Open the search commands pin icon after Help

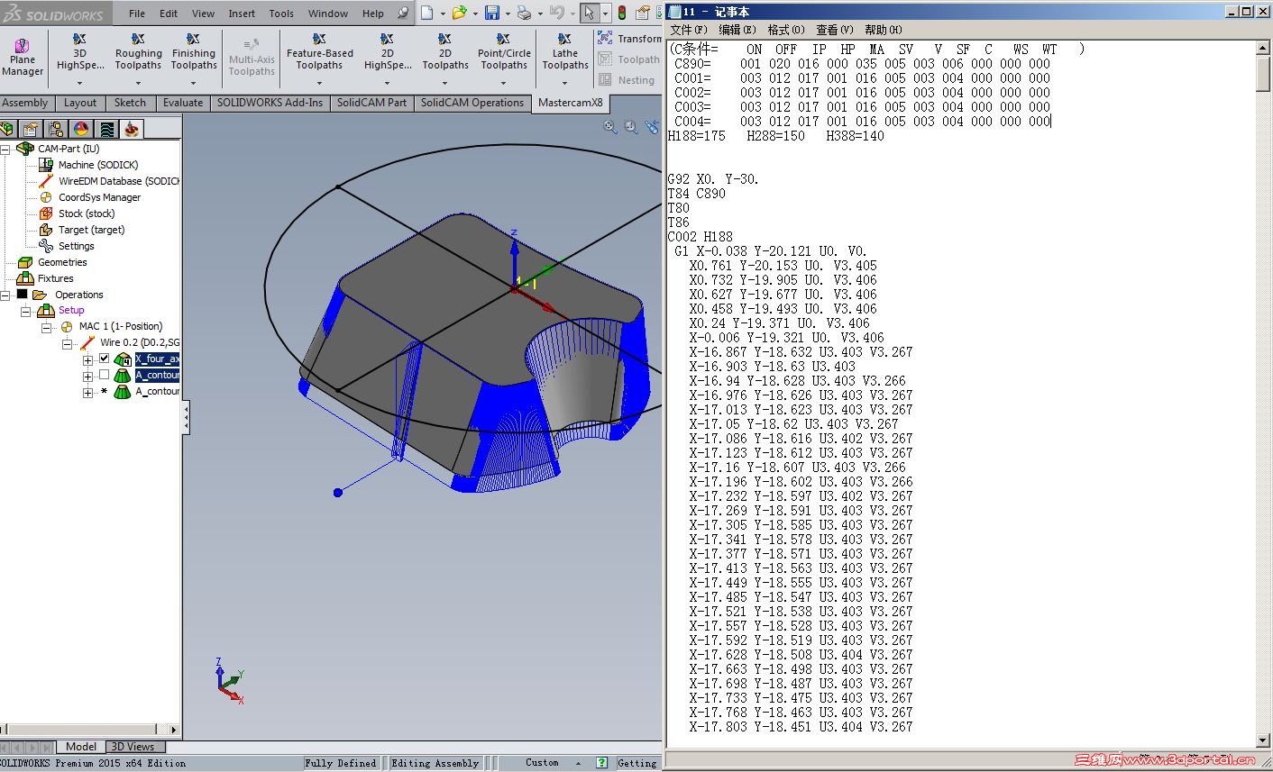tap(402, 14)
